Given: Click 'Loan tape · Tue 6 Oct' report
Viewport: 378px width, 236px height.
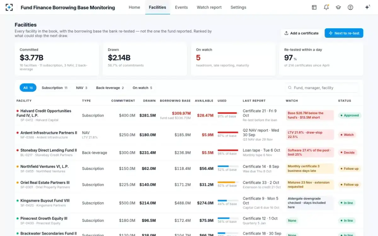Looking at the screenshot, I should [261, 150].
